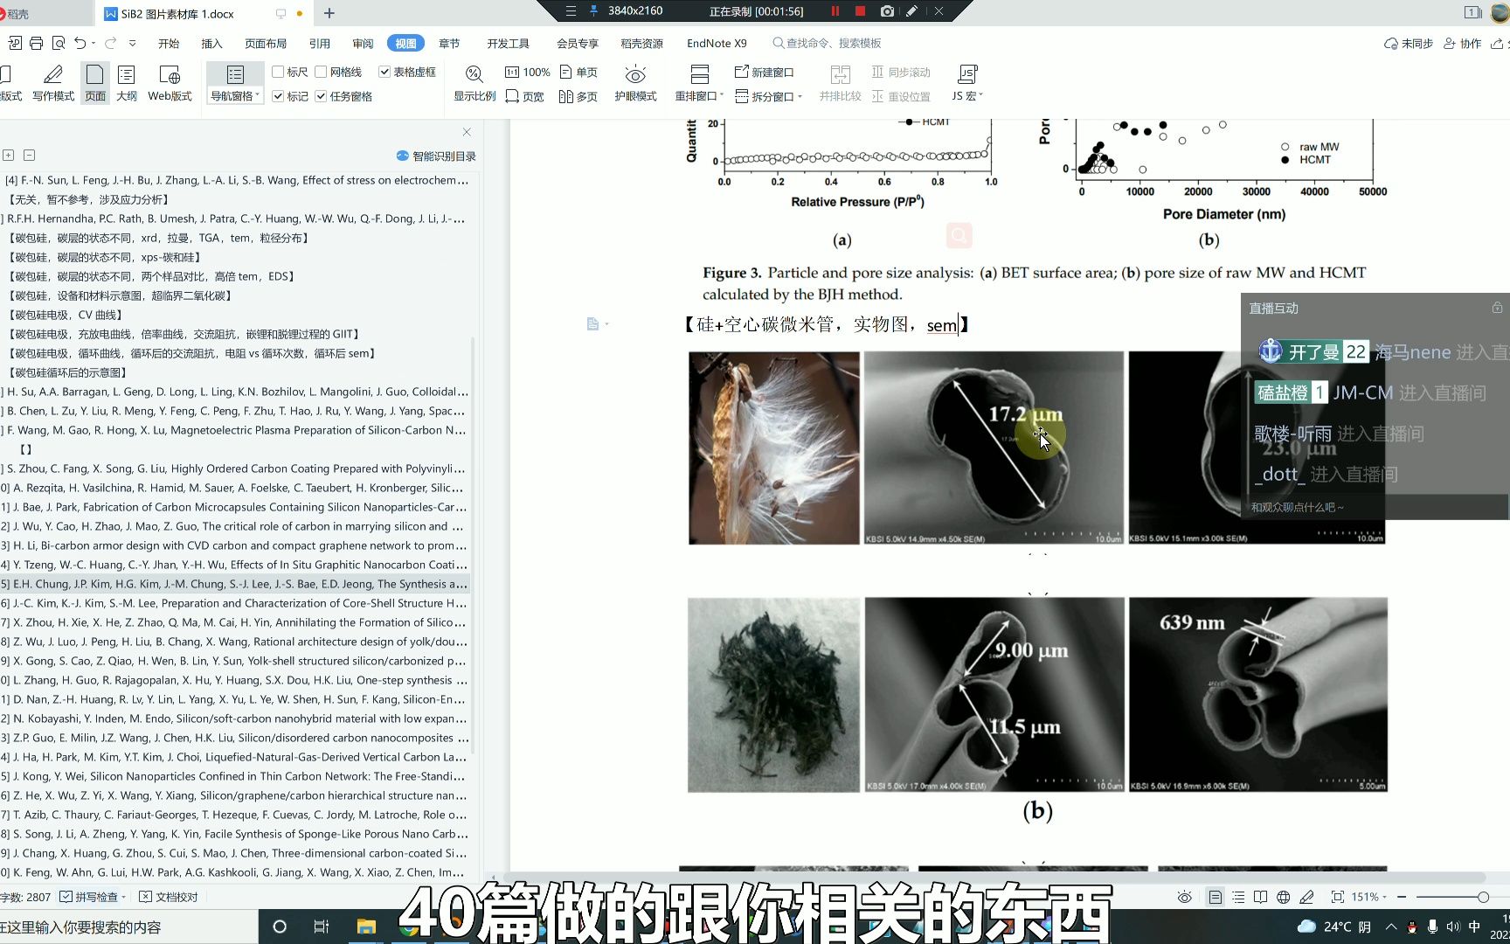Viewport: 1510px width, 944px height.
Task: Click 协作 collaboration button
Action: click(x=1463, y=43)
